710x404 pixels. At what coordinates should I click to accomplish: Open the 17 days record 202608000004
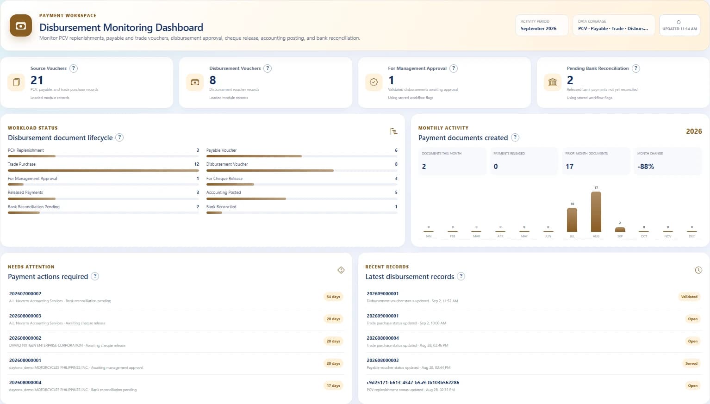click(x=176, y=386)
